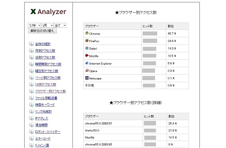The width and height of the screenshot is (226, 148).
Task: Open the ページ別アクセス数 link
Action: click(48, 78)
